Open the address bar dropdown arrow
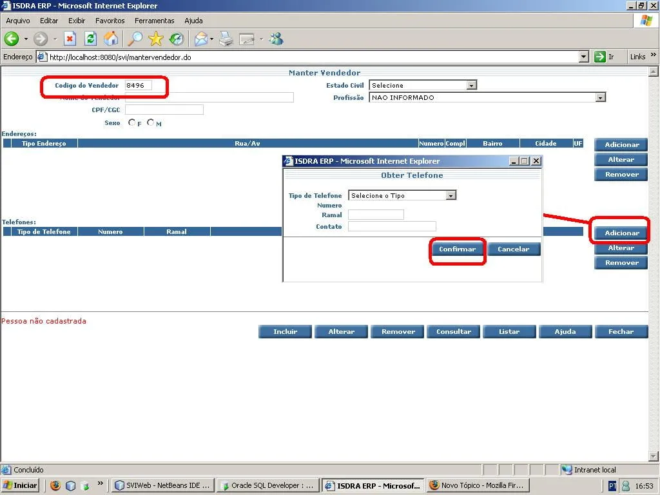The height and width of the screenshot is (495, 660). pyautogui.click(x=583, y=57)
